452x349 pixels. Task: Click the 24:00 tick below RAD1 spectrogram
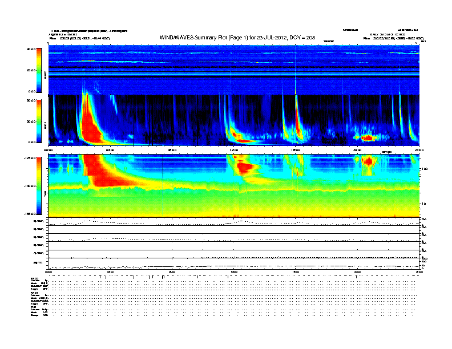click(x=419, y=150)
